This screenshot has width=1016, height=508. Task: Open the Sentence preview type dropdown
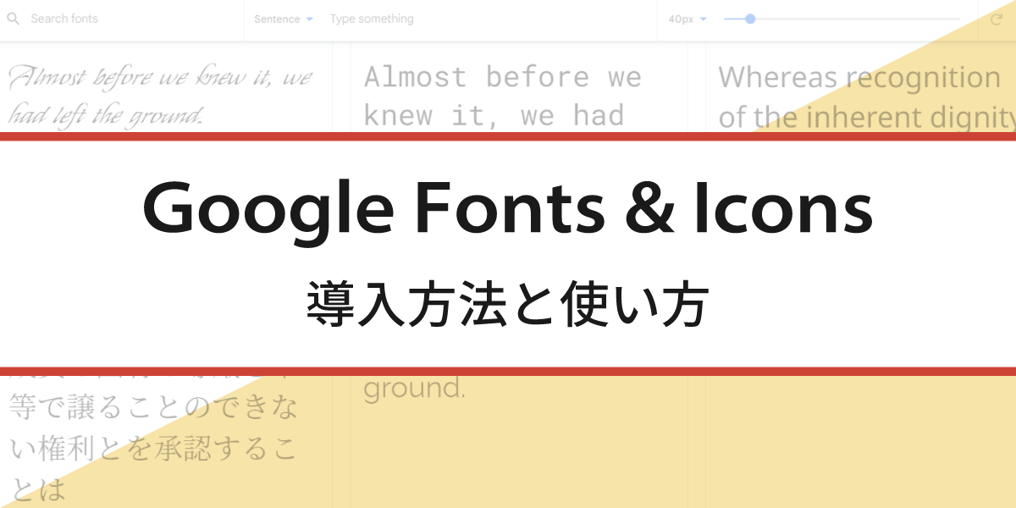click(284, 19)
